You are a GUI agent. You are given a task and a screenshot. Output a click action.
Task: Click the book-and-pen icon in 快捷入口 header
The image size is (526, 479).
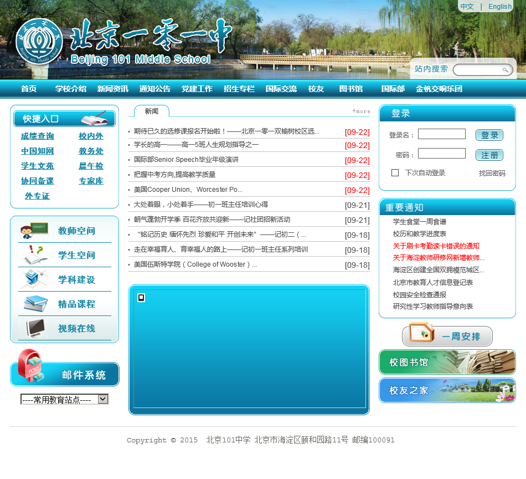(95, 118)
